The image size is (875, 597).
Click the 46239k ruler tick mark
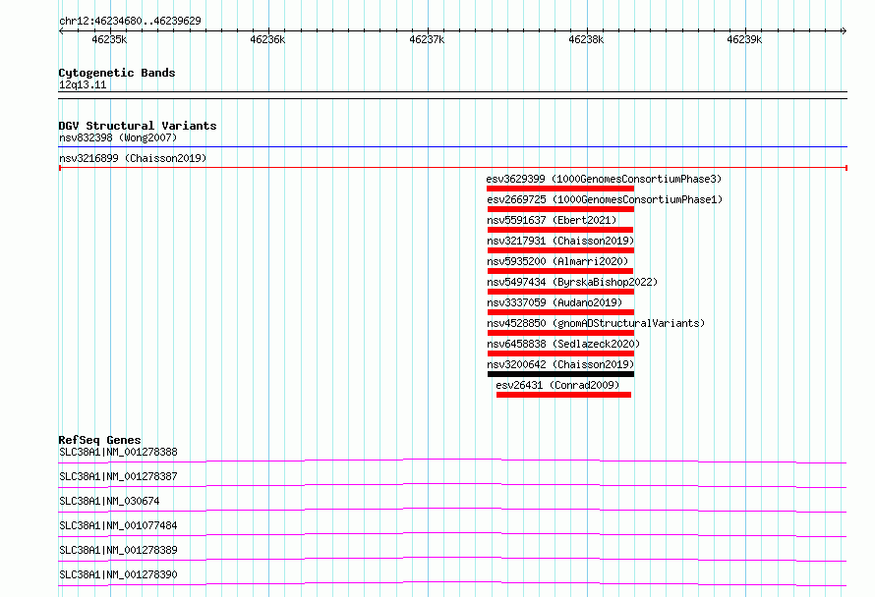[746, 30]
